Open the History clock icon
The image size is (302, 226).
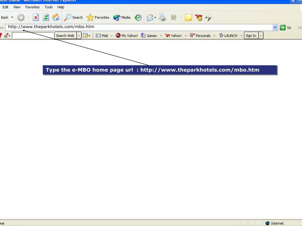[138, 18]
